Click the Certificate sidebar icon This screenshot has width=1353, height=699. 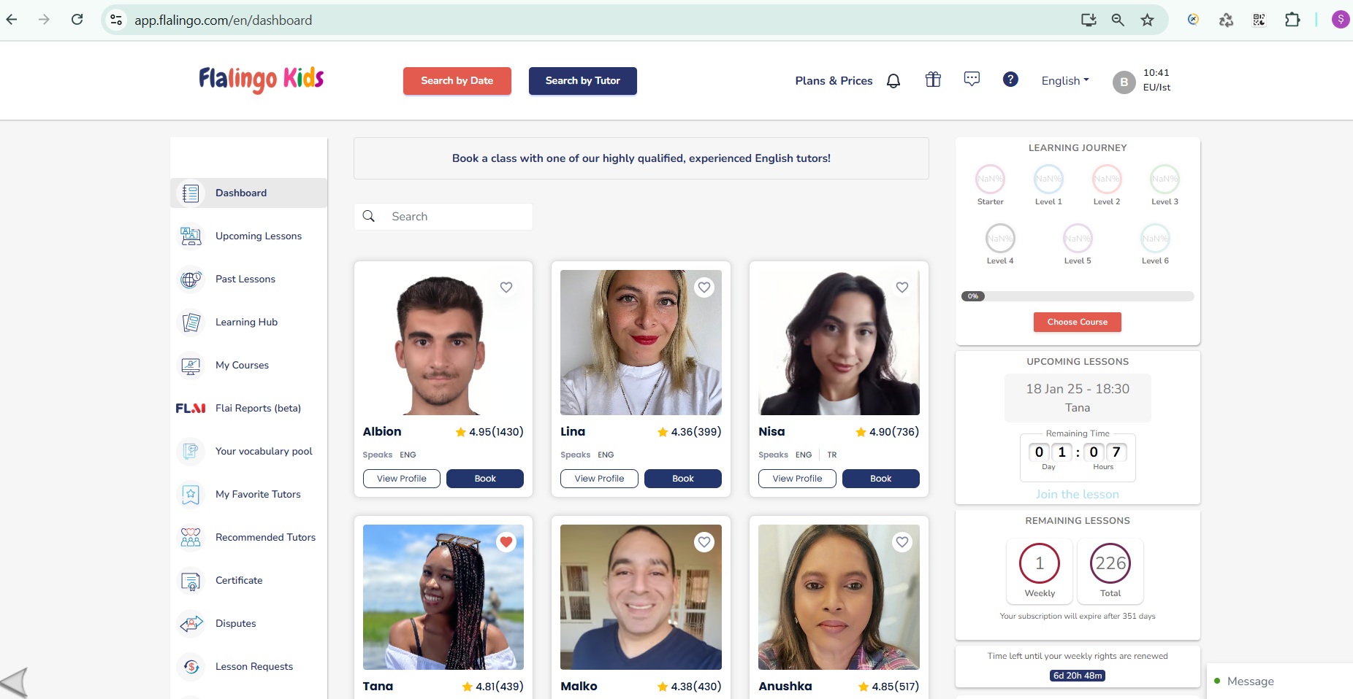click(x=191, y=581)
